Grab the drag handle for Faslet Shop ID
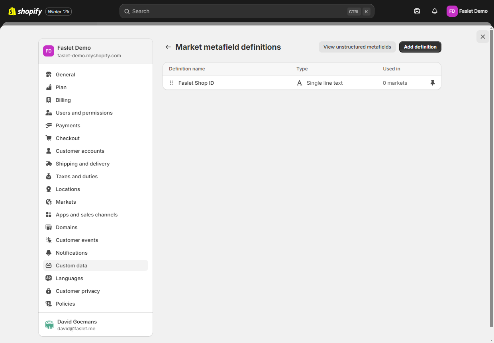The height and width of the screenshot is (343, 494). pyautogui.click(x=171, y=83)
